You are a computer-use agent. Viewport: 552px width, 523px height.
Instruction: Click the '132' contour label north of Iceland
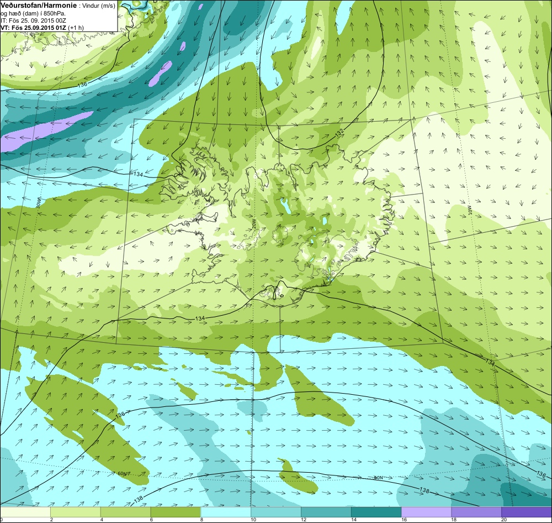coord(339,133)
